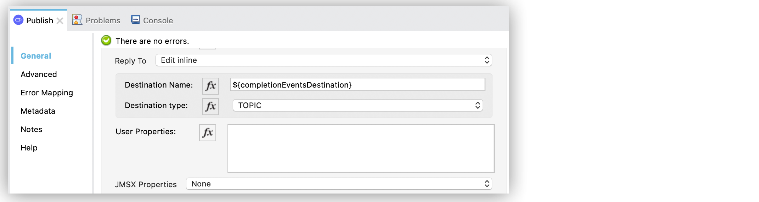Open the Reply To dropdown
759x202 pixels.
point(324,60)
